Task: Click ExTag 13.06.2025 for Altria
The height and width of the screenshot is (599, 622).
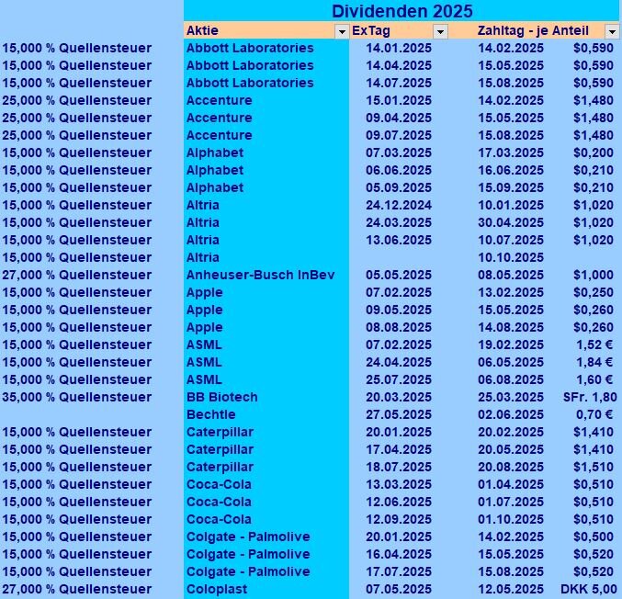Action: (x=399, y=240)
